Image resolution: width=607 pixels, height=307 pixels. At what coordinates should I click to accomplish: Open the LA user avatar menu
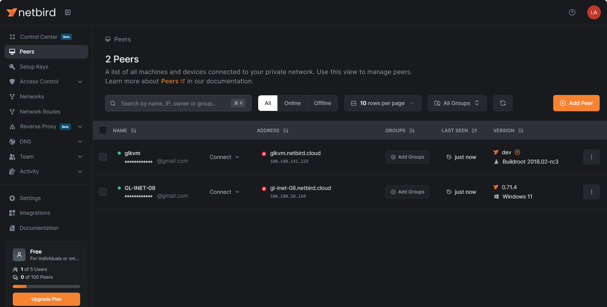(x=594, y=12)
